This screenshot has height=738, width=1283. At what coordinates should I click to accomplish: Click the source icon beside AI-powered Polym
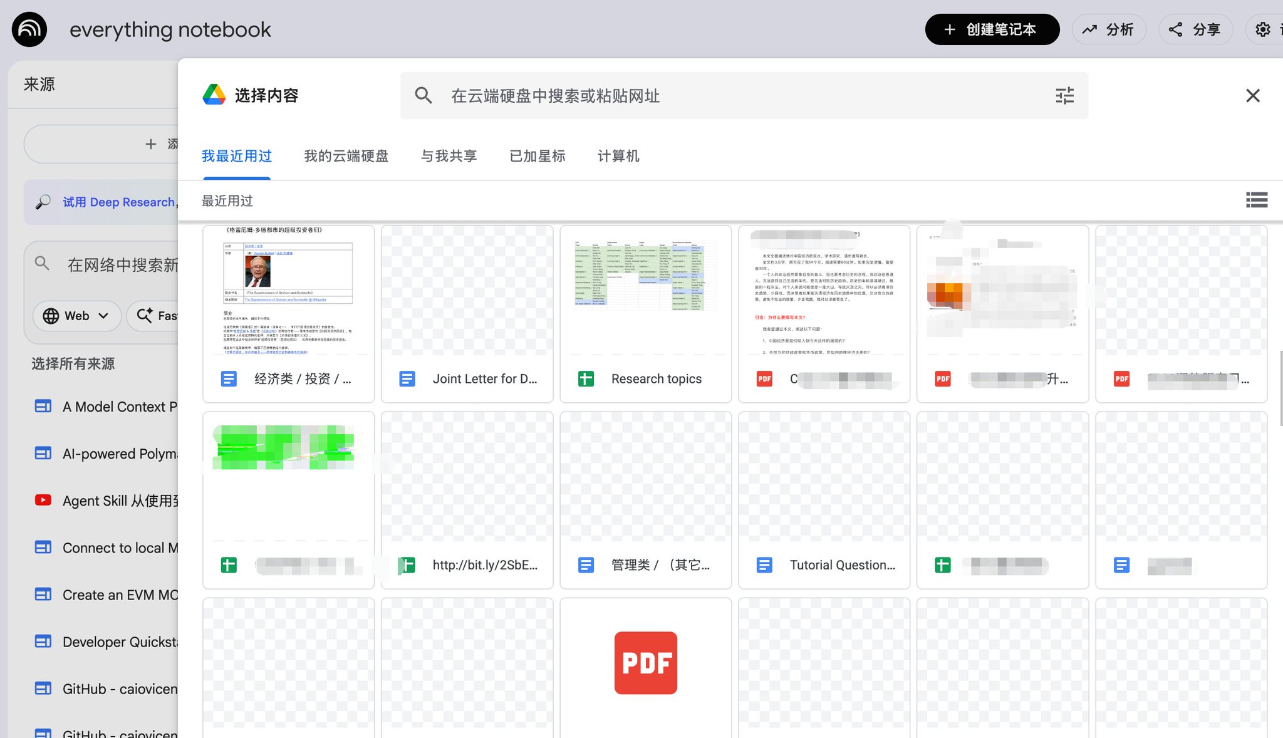coord(43,454)
